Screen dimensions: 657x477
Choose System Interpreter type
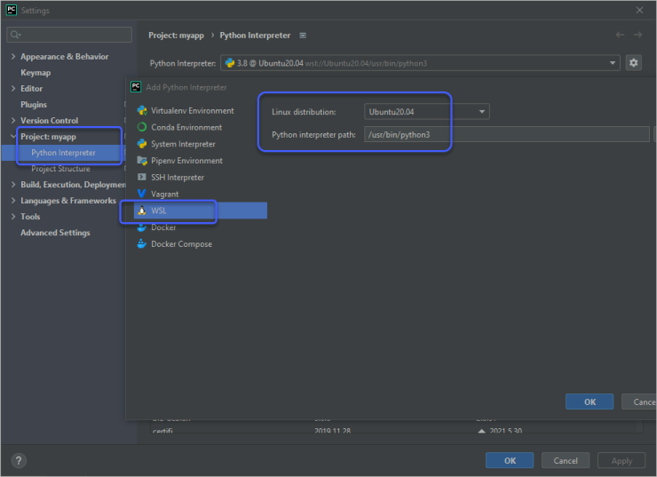[183, 144]
